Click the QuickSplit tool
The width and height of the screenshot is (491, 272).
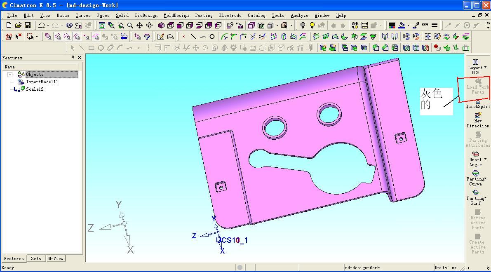coord(477,104)
